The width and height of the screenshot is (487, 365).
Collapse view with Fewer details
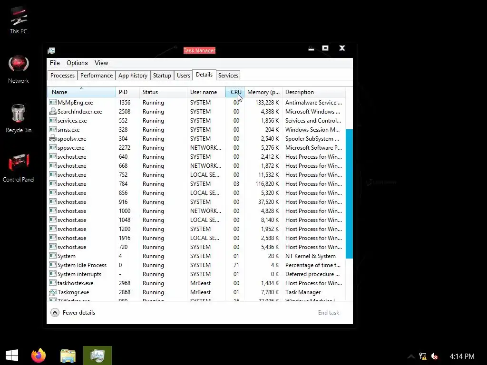[x=73, y=313]
